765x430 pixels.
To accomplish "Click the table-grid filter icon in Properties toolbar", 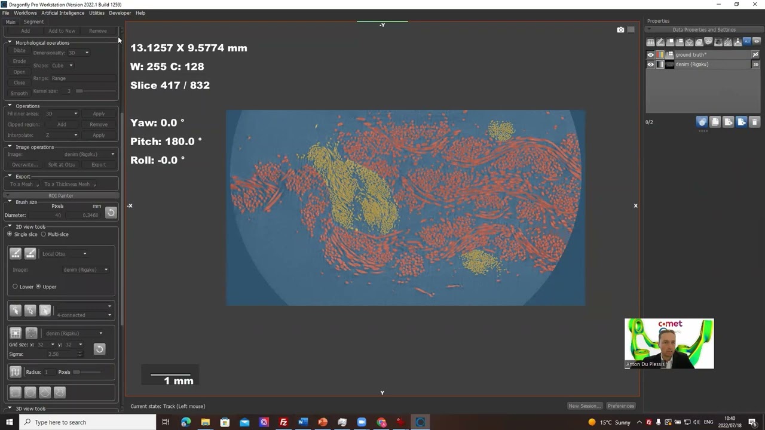I will tap(650, 42).
